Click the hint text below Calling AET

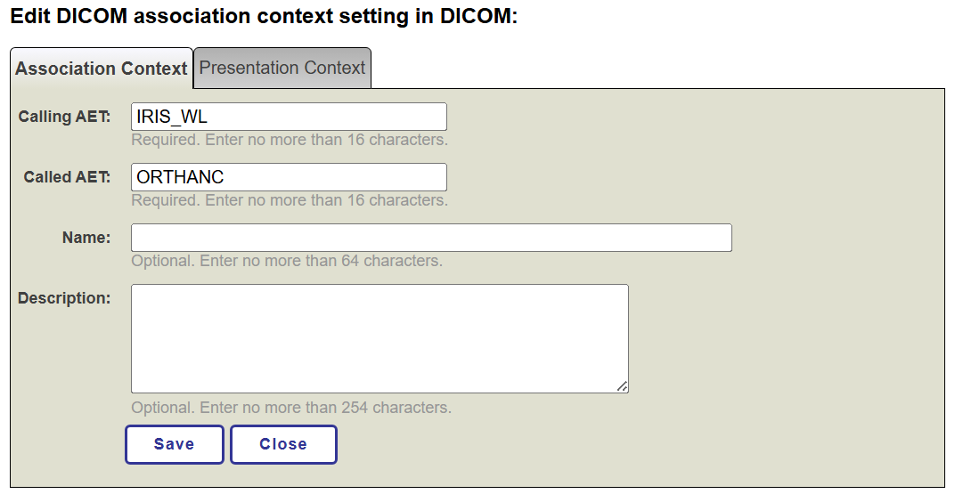pos(289,140)
